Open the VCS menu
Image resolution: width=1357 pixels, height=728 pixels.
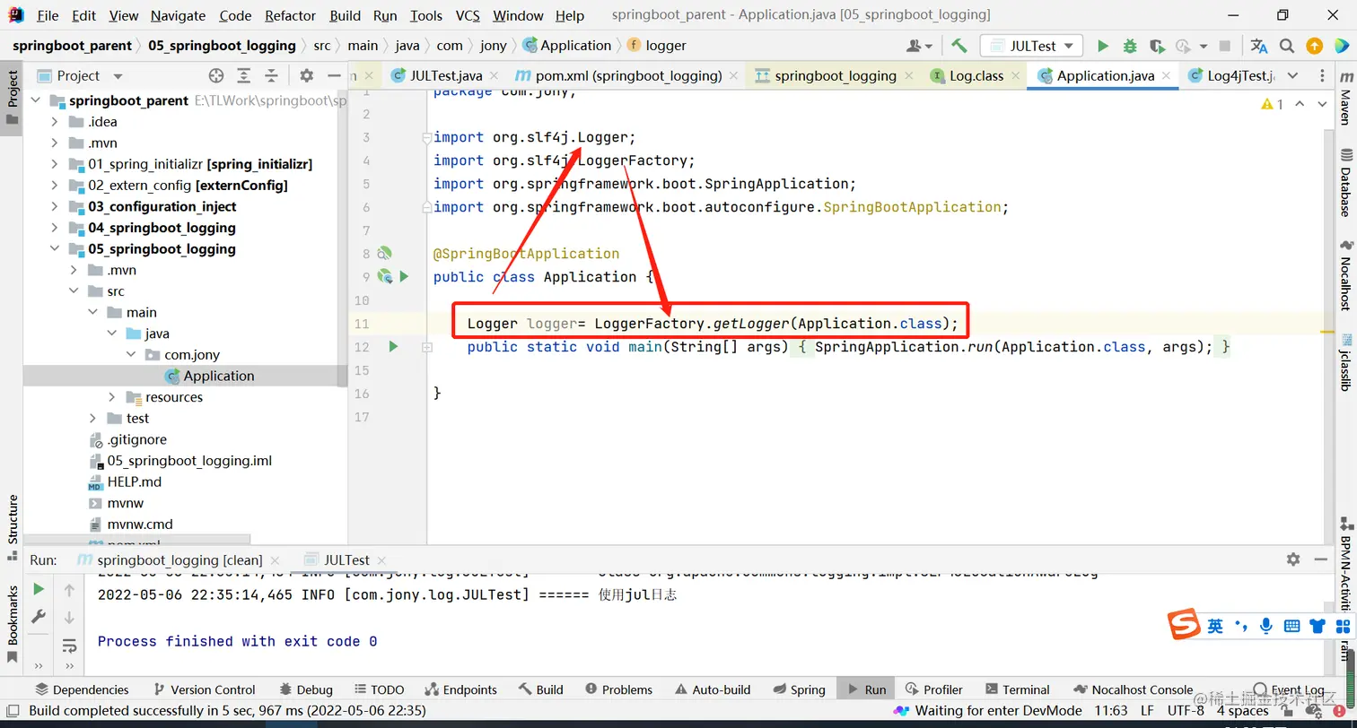(468, 15)
